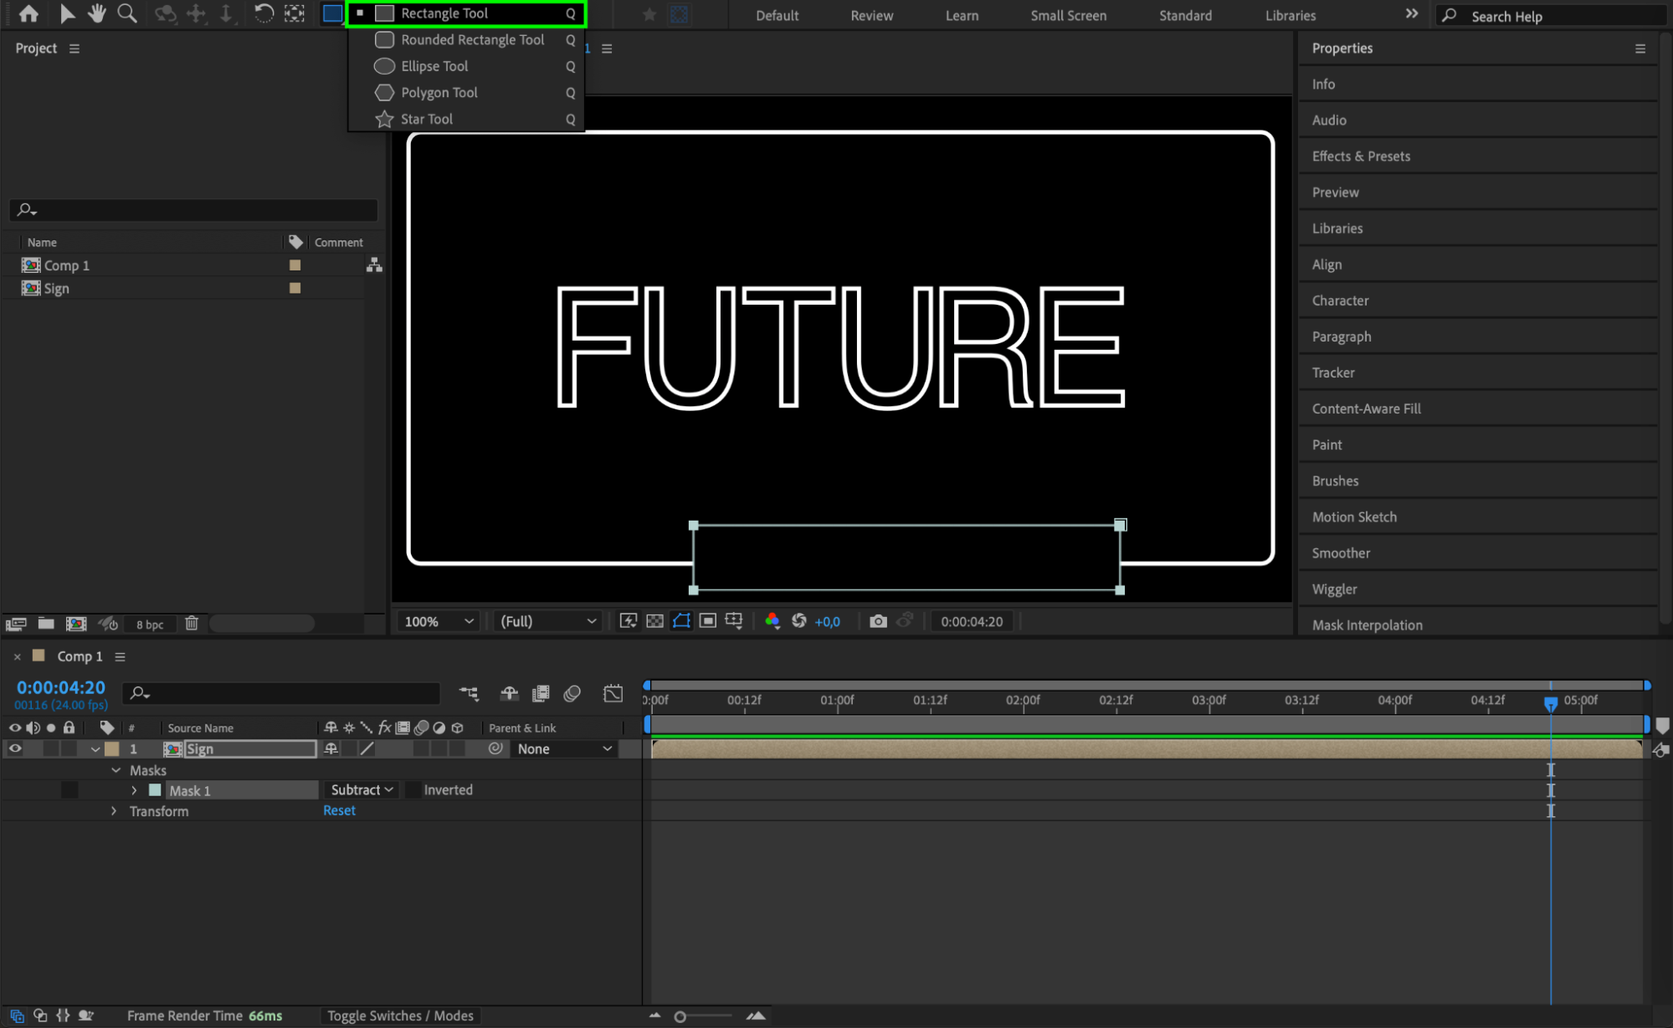The width and height of the screenshot is (1673, 1028).
Task: Click the Project panel search field
Action: 194,209
